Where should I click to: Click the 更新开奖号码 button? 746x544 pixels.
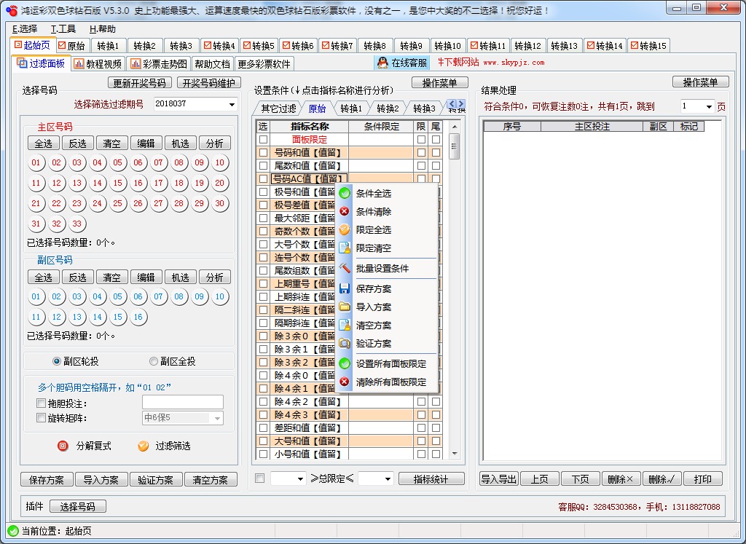pyautogui.click(x=138, y=82)
